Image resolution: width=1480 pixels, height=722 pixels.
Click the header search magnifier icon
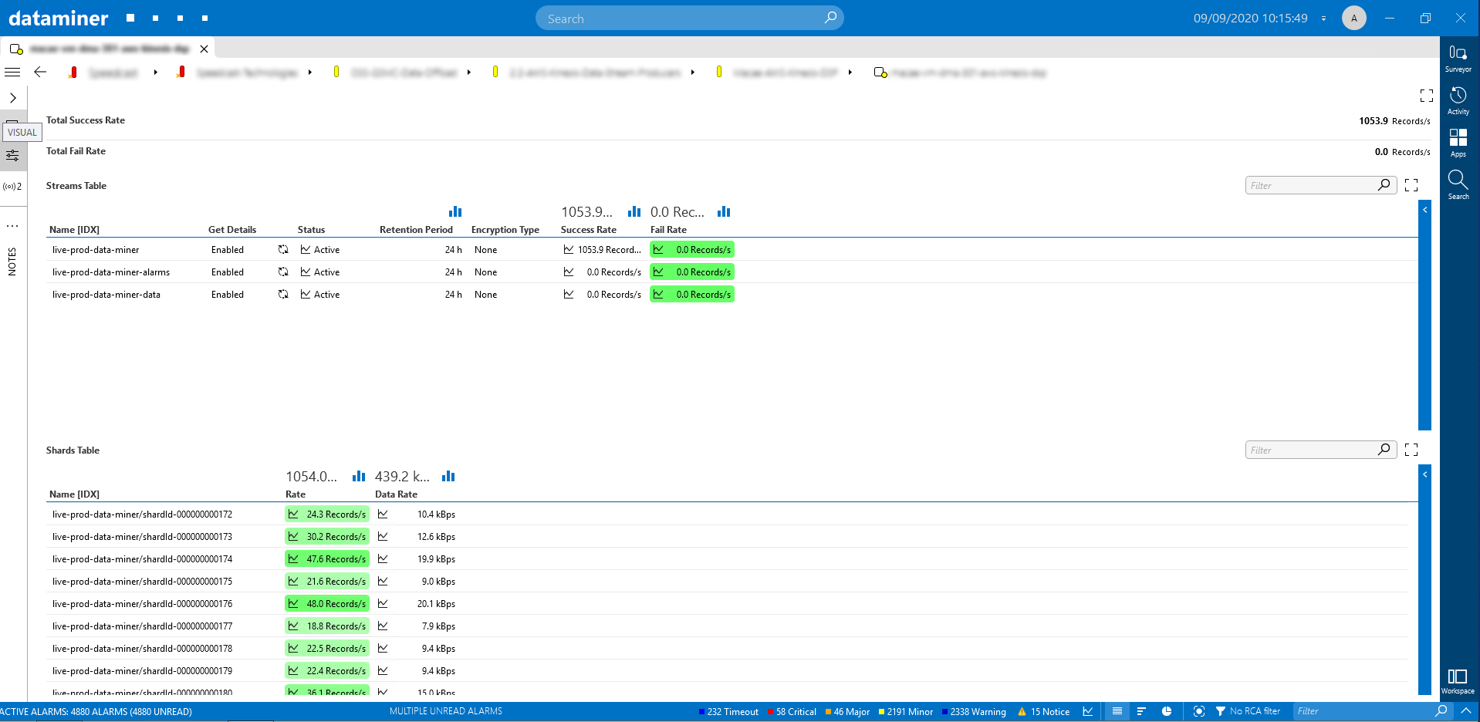pos(830,18)
